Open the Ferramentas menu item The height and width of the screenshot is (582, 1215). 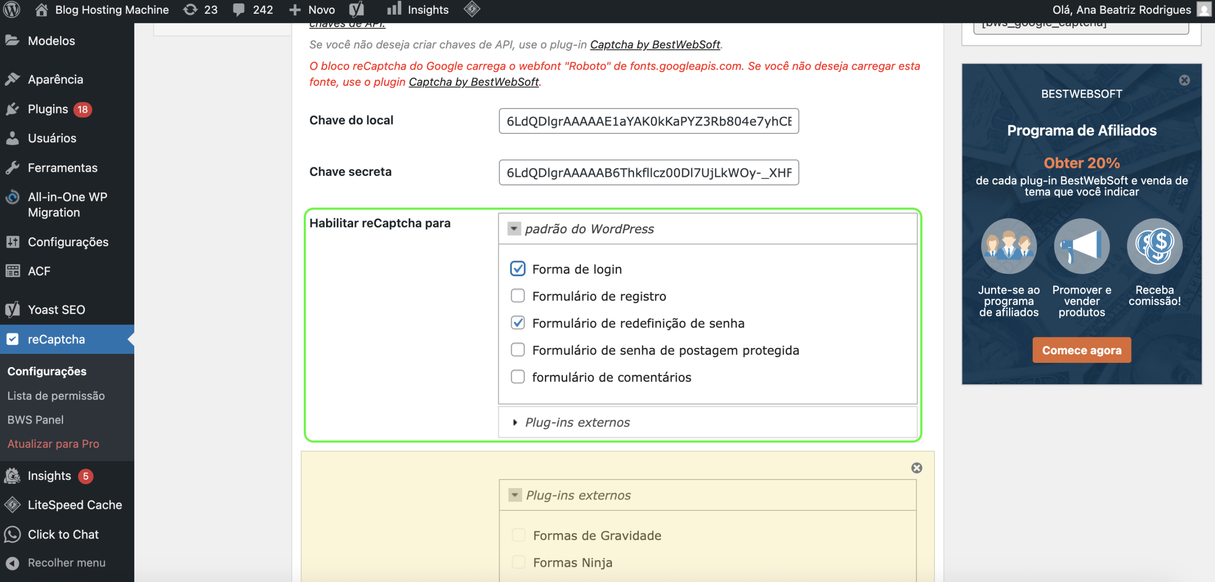tap(67, 167)
